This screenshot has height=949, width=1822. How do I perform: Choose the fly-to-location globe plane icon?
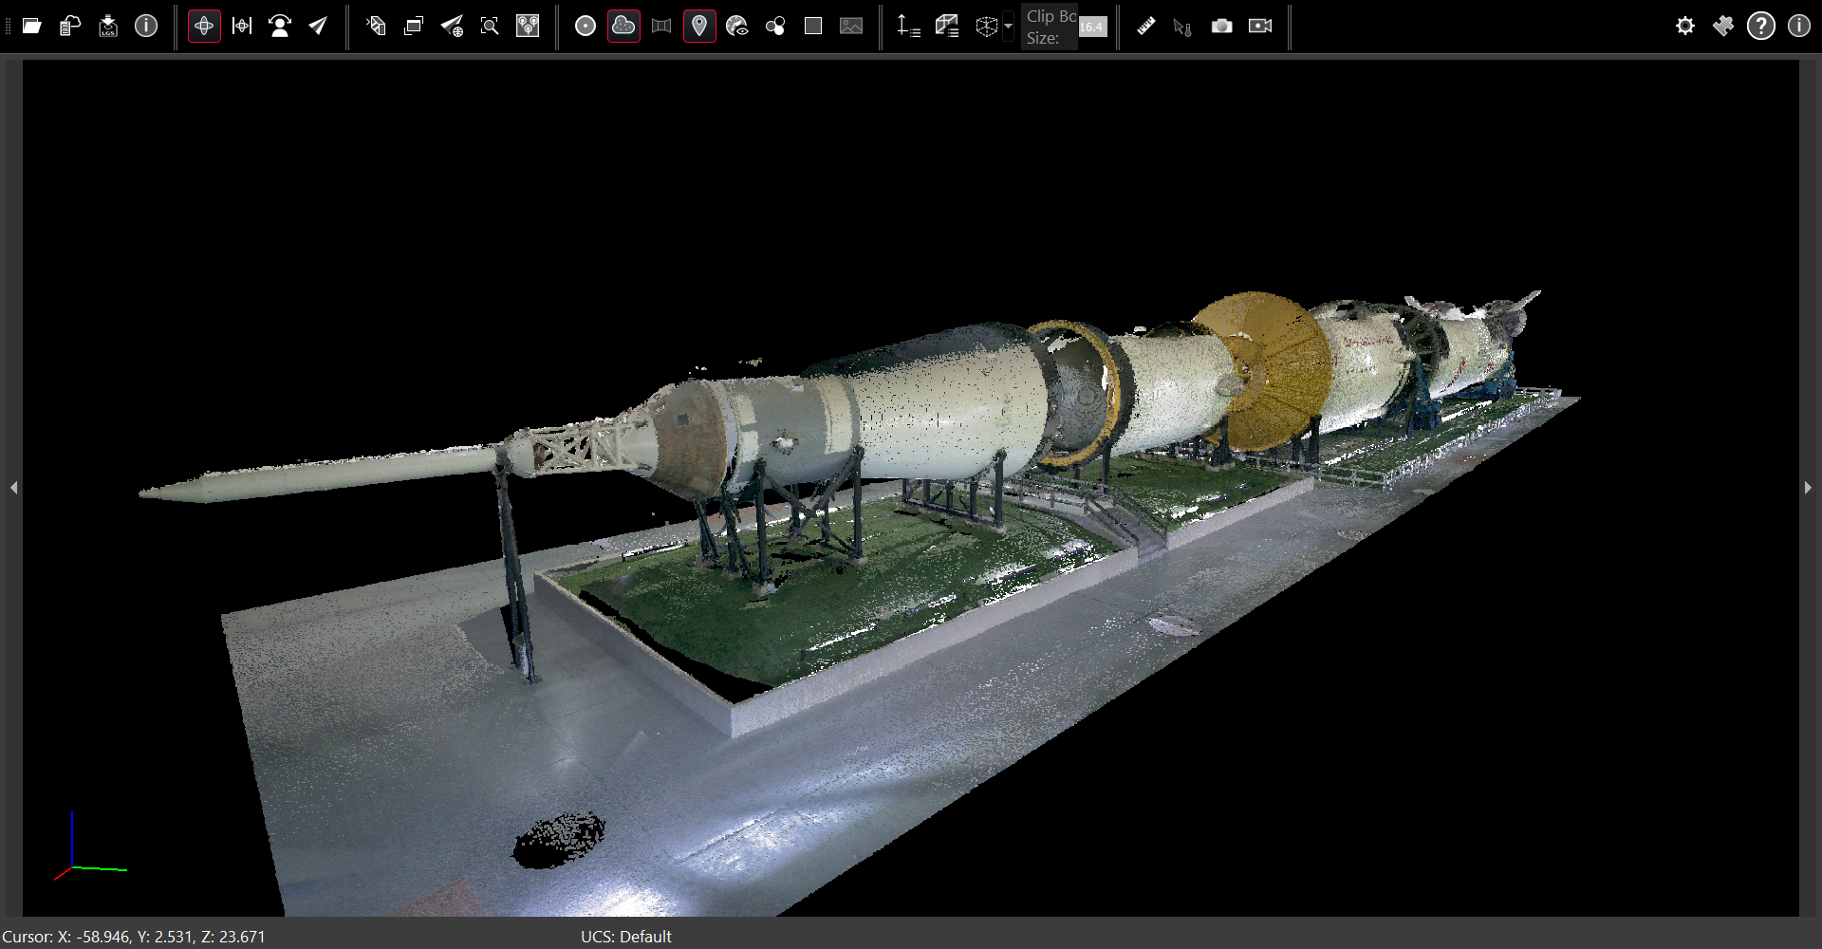[x=452, y=26]
